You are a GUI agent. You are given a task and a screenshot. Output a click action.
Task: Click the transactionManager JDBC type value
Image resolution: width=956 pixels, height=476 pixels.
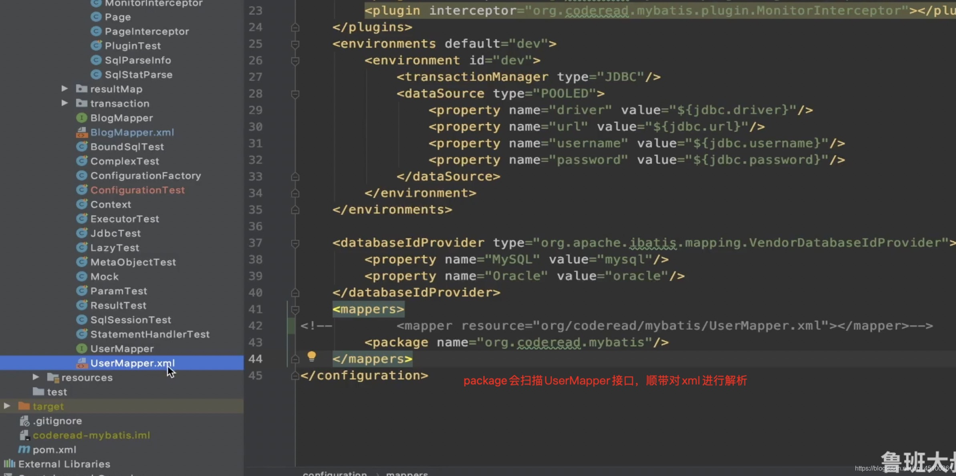click(x=620, y=77)
